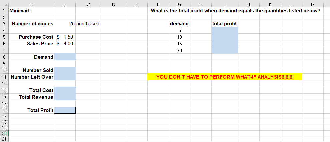Select row 1 header
This screenshot has width=330, height=142.
pyautogui.click(x=4, y=11)
